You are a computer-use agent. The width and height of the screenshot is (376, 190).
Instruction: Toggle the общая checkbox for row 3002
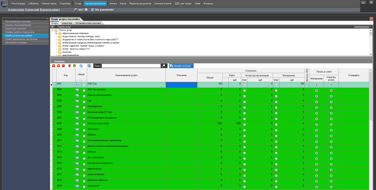84,90
